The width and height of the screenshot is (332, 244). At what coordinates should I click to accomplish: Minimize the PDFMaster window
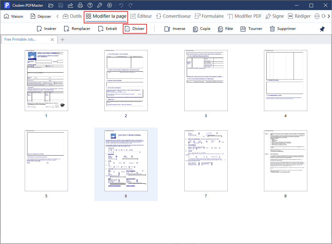(x=297, y=5)
